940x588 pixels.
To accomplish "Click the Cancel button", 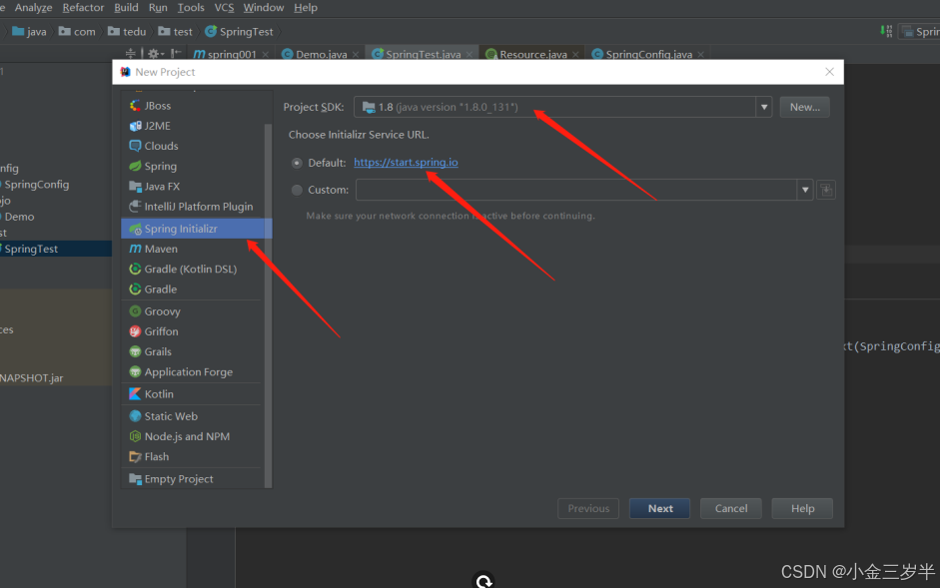I will coord(731,508).
